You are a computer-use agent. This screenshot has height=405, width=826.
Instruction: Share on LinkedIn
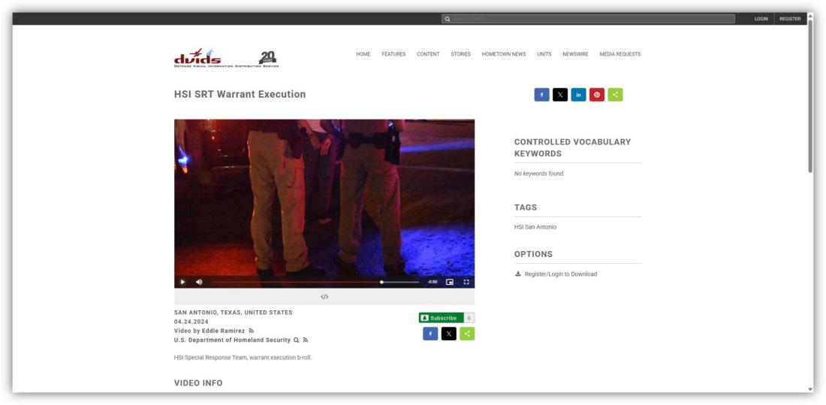579,95
